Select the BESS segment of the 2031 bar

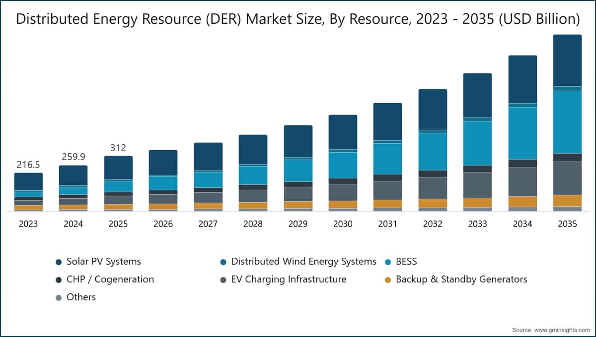(388, 159)
